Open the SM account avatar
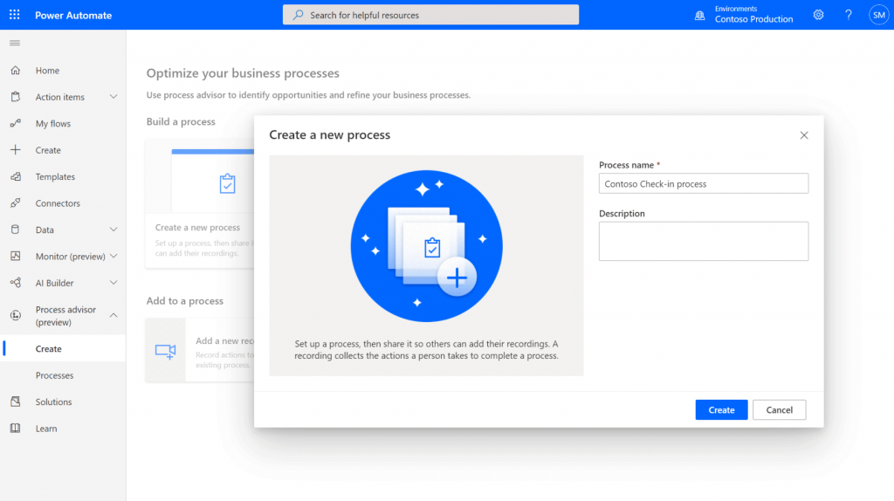 (878, 15)
